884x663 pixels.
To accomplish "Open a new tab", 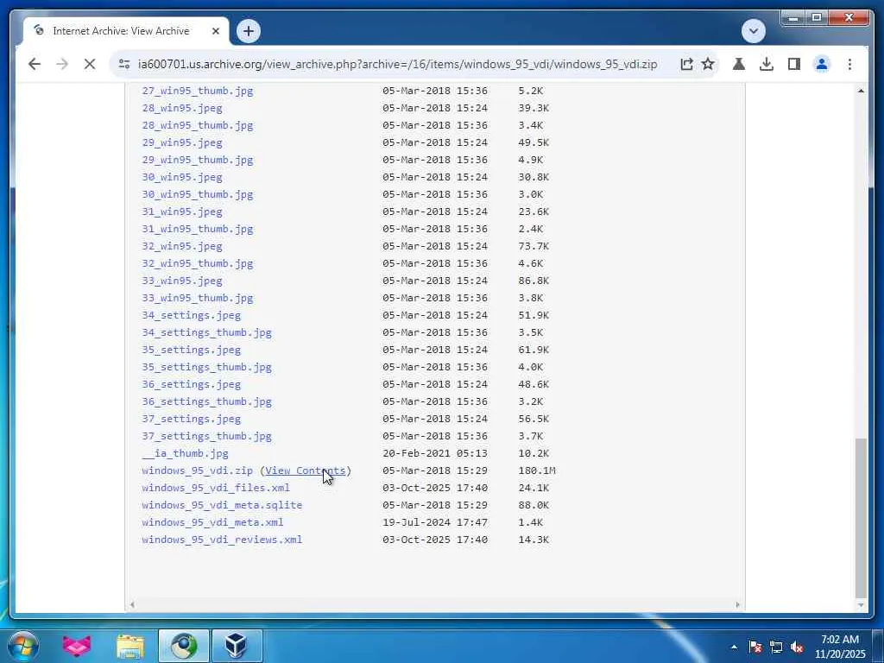I will click(249, 31).
